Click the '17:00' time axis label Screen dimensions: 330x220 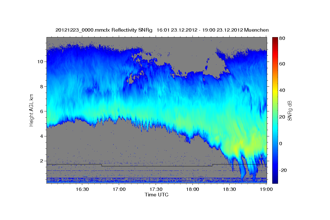click(119, 189)
